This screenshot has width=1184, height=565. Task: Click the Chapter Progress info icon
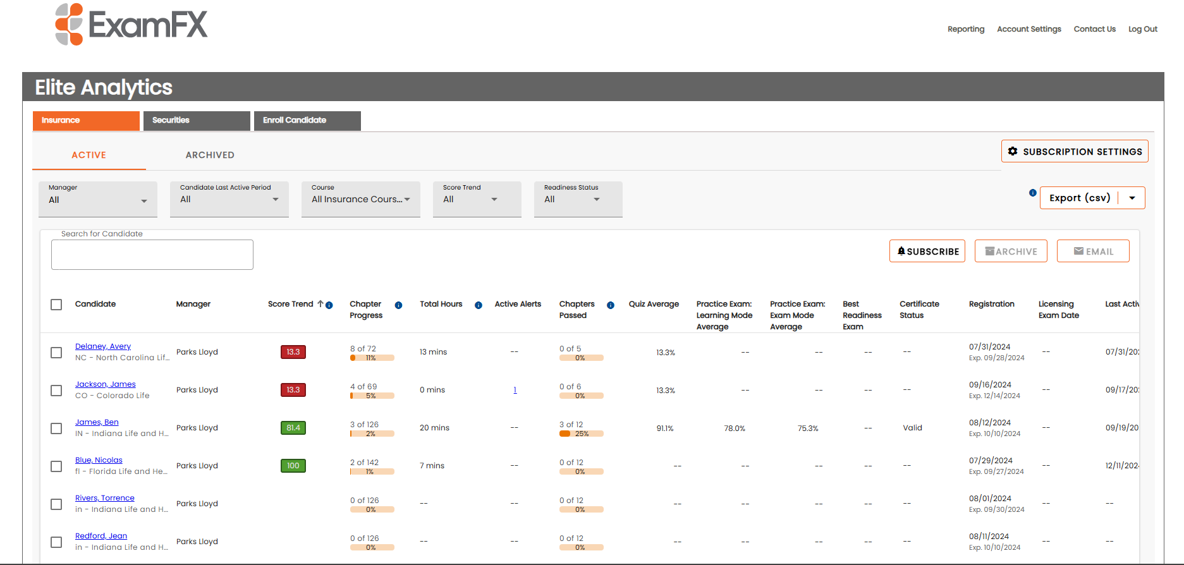[398, 305]
